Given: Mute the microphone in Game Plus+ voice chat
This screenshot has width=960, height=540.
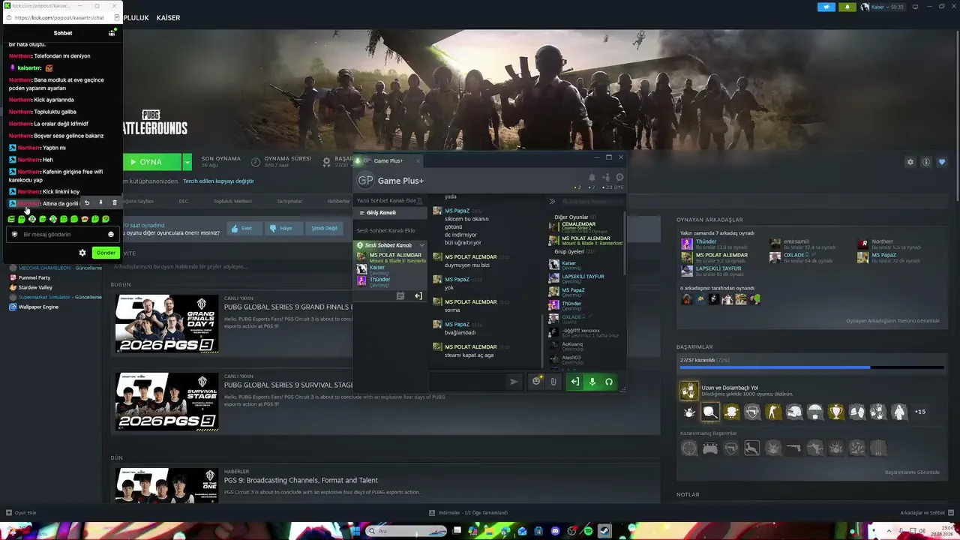Looking at the screenshot, I should pos(592,382).
